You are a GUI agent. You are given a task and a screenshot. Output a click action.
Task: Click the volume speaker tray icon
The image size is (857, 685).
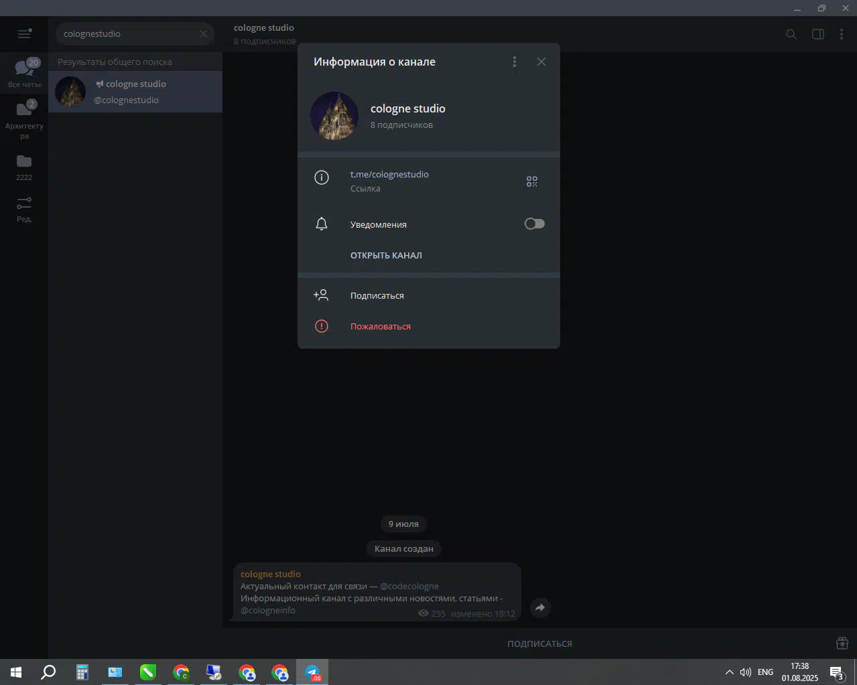click(x=746, y=672)
